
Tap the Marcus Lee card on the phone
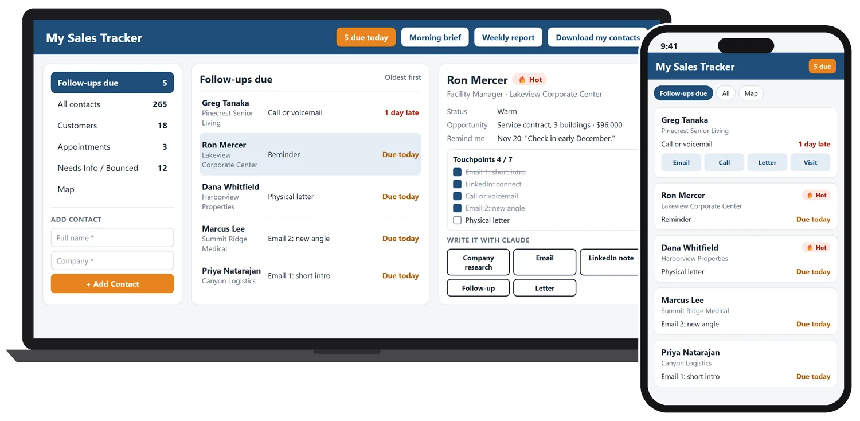point(746,311)
